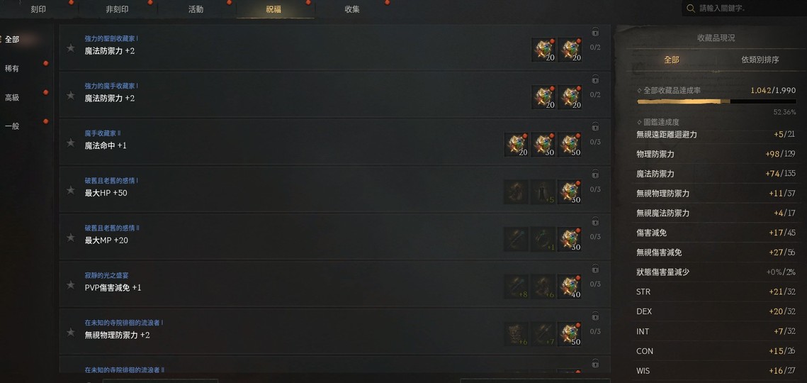Toggle star for 寂靜的光之盛宴 entry
807x383 pixels.
pyautogui.click(x=71, y=285)
